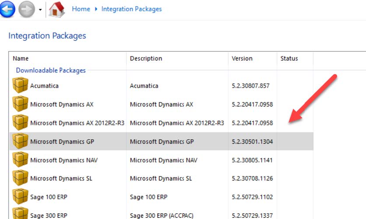366x219 pixels.
Task: Click the blue Back navigation arrow
Action: (7, 9)
